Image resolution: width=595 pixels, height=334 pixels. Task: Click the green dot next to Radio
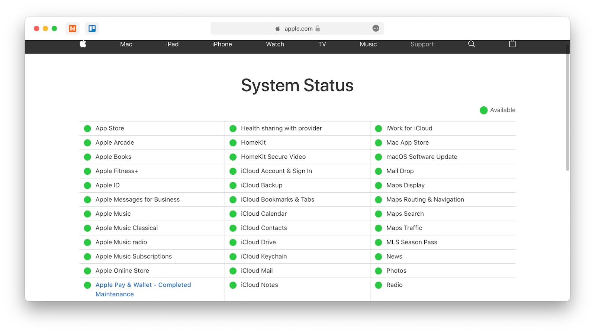click(379, 285)
